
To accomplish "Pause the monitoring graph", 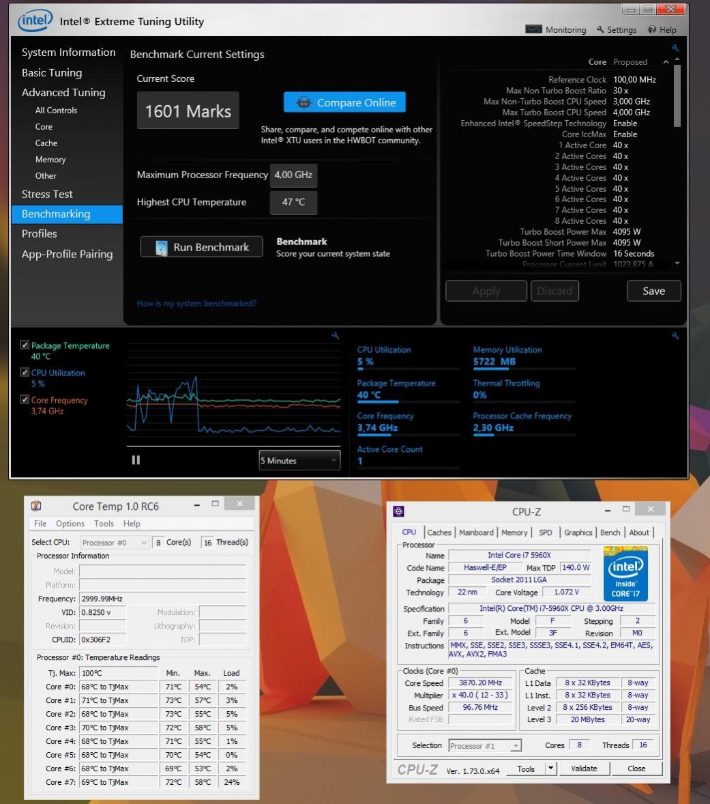I will tap(136, 460).
